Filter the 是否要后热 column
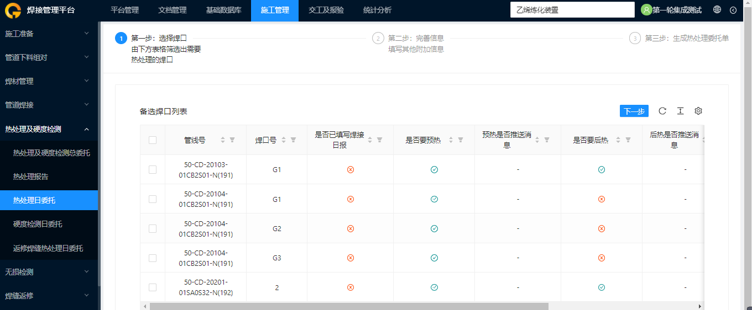 click(628, 140)
